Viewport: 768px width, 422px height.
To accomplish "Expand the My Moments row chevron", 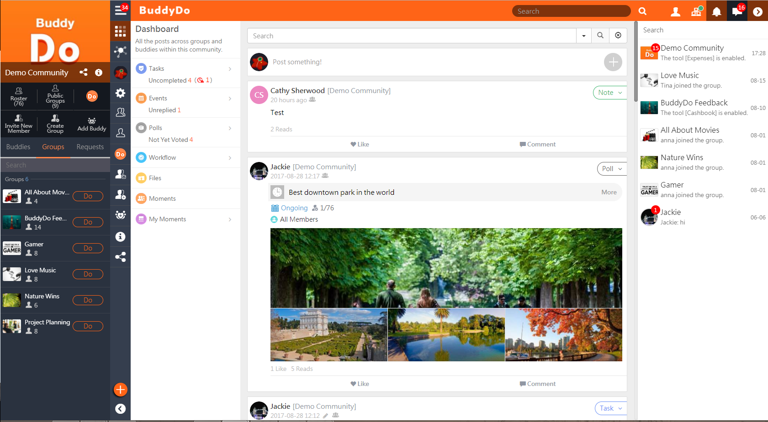I will [x=230, y=219].
